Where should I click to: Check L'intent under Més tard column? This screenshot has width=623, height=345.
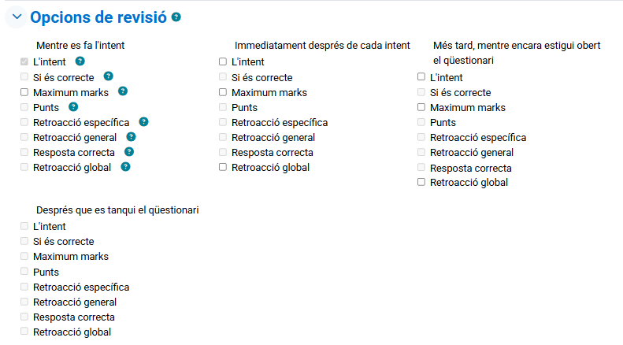tap(421, 77)
